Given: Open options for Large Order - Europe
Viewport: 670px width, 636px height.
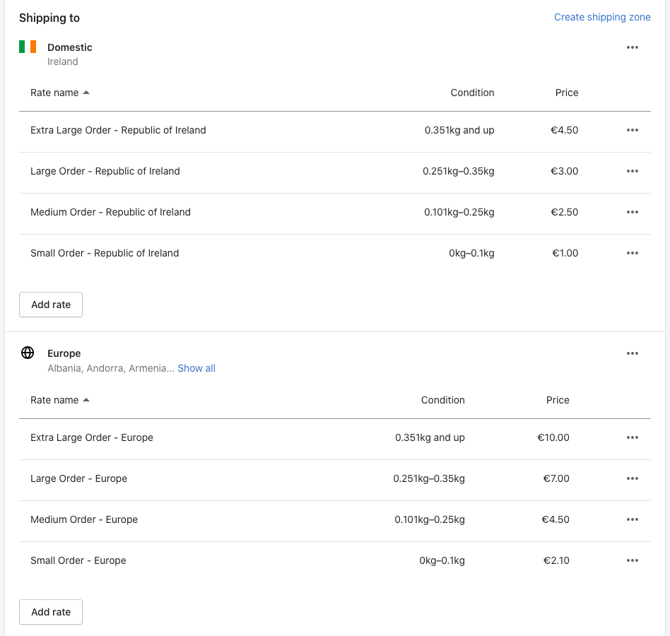Looking at the screenshot, I should [633, 478].
